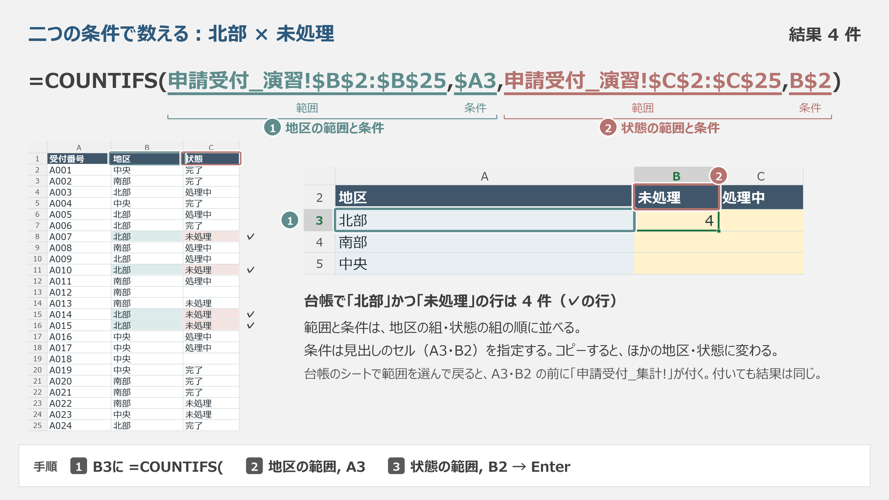Select the B$2 condition in the formula

point(810,81)
